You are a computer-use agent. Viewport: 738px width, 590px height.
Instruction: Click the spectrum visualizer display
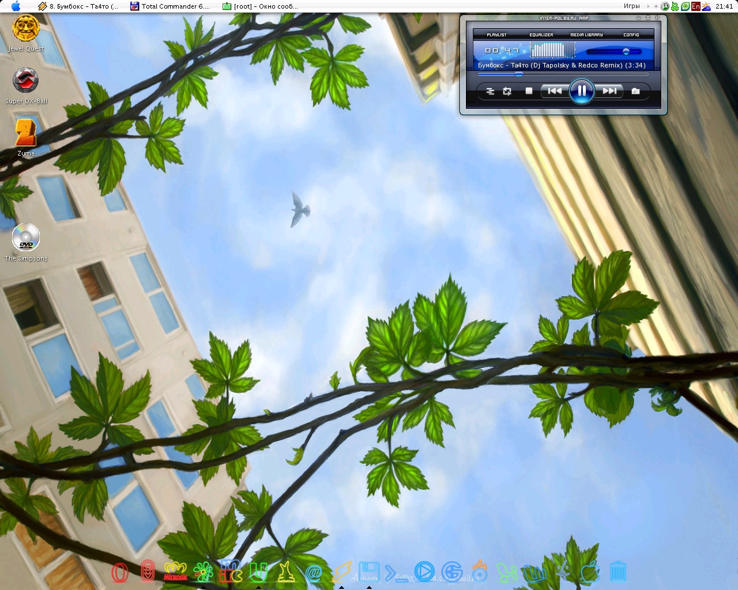pyautogui.click(x=553, y=50)
